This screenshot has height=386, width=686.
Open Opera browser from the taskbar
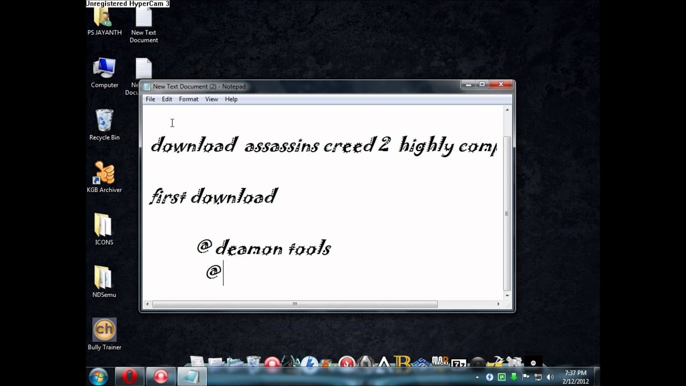[129, 377]
